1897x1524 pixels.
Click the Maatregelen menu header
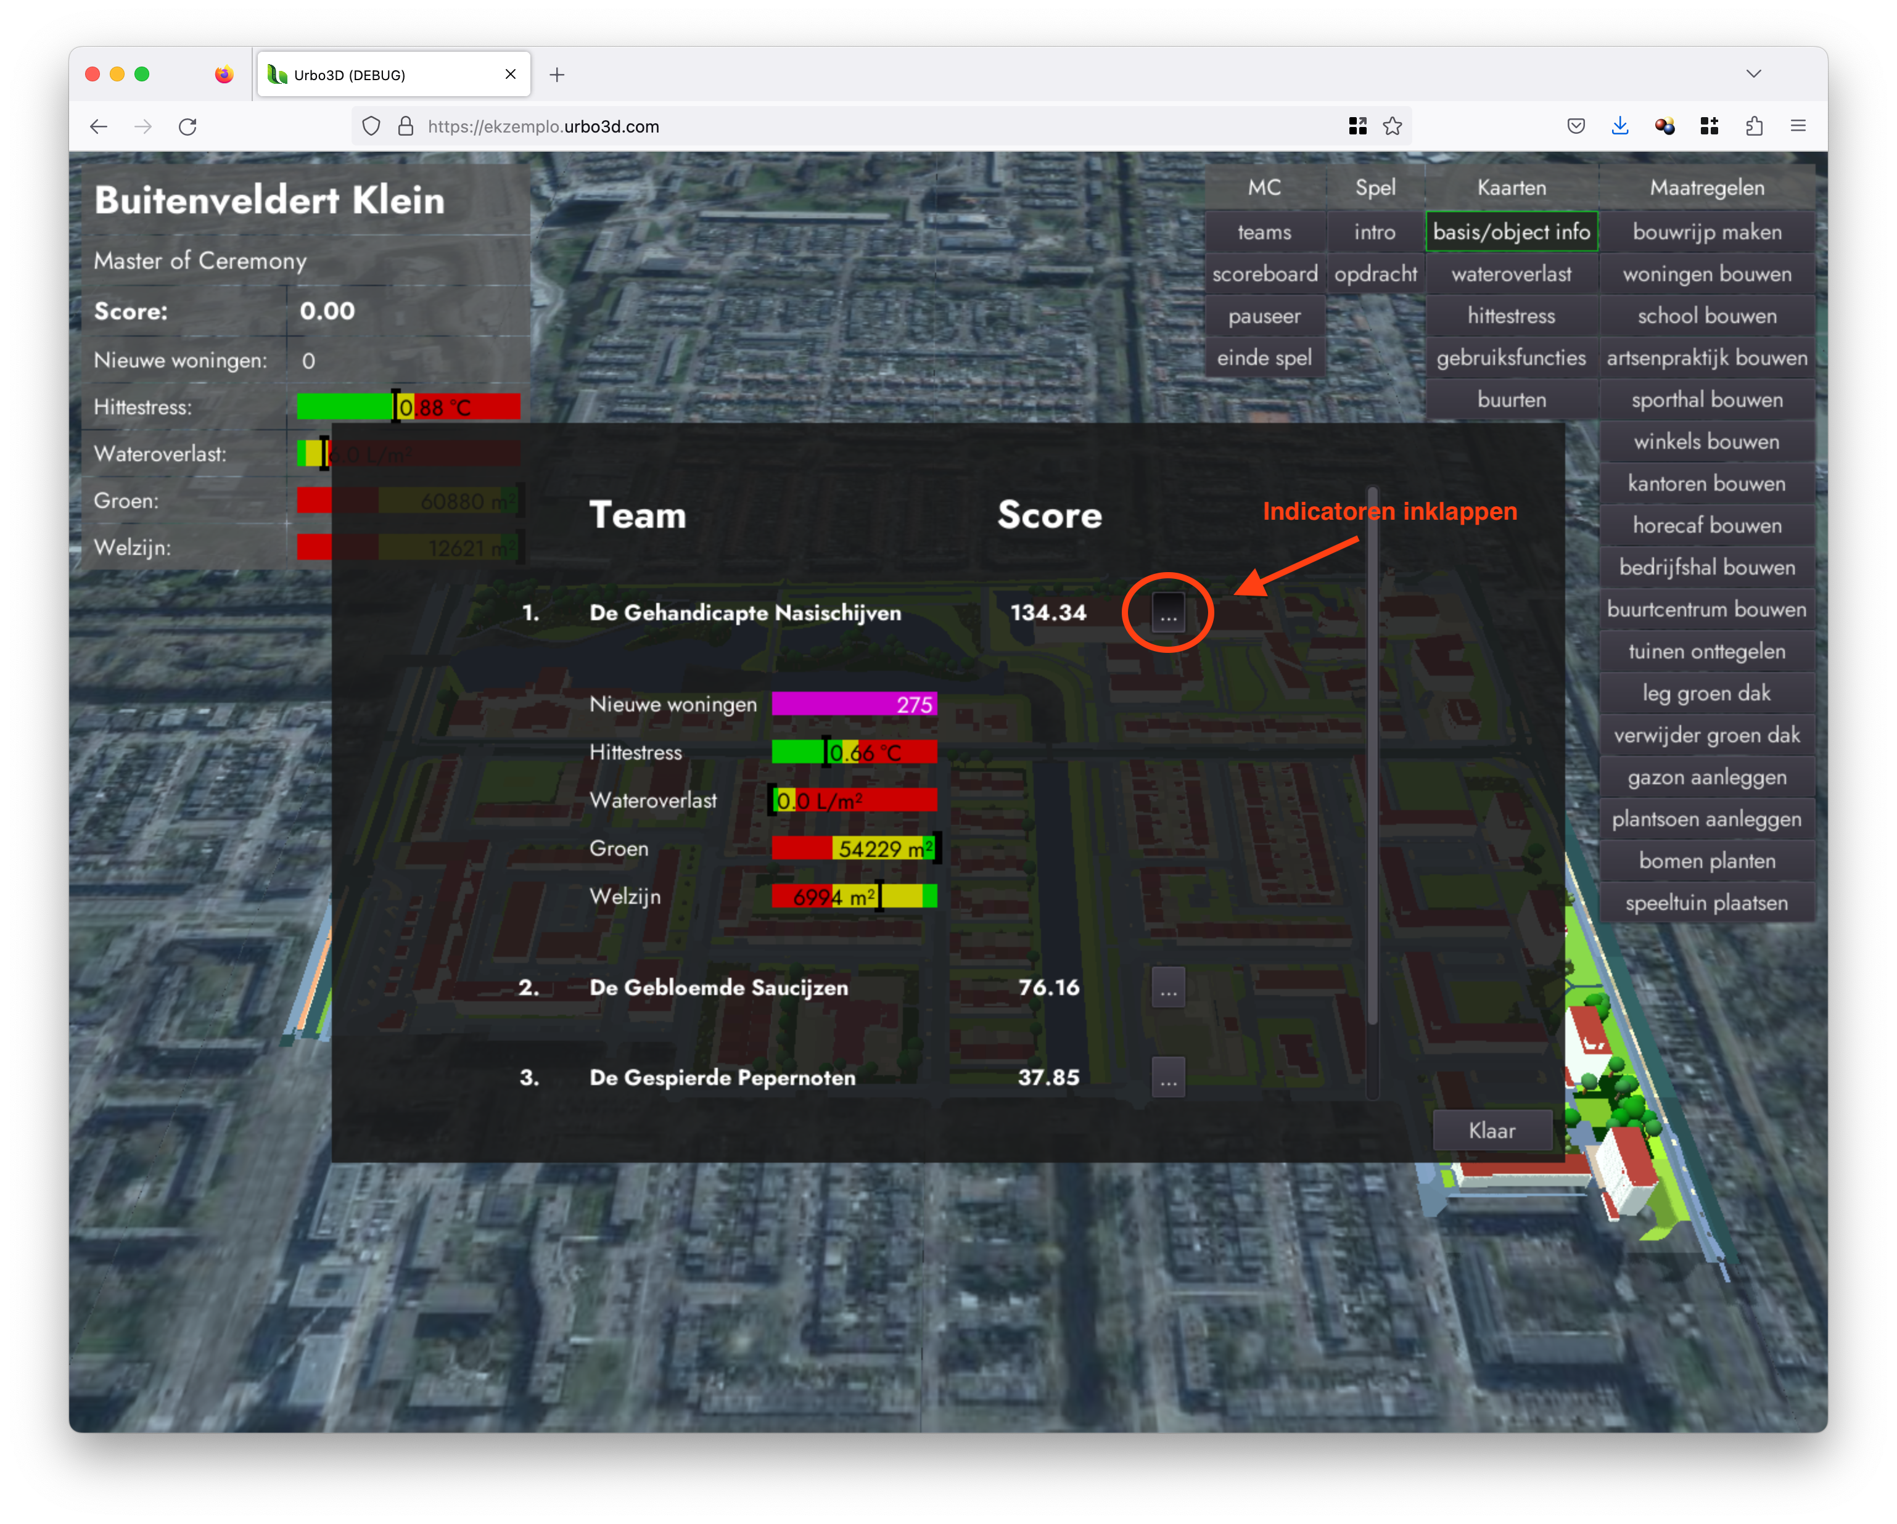pyautogui.click(x=1707, y=187)
